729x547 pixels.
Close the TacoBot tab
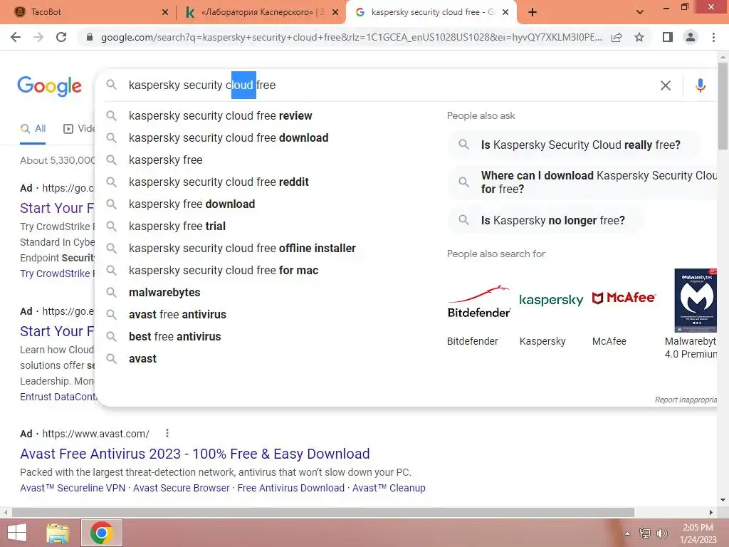(165, 12)
